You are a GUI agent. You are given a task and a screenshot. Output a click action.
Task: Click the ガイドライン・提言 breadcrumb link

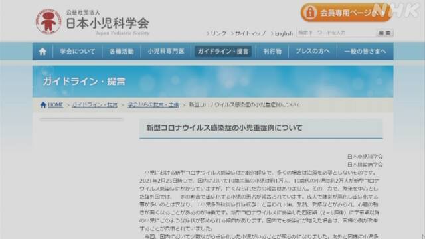94,105
